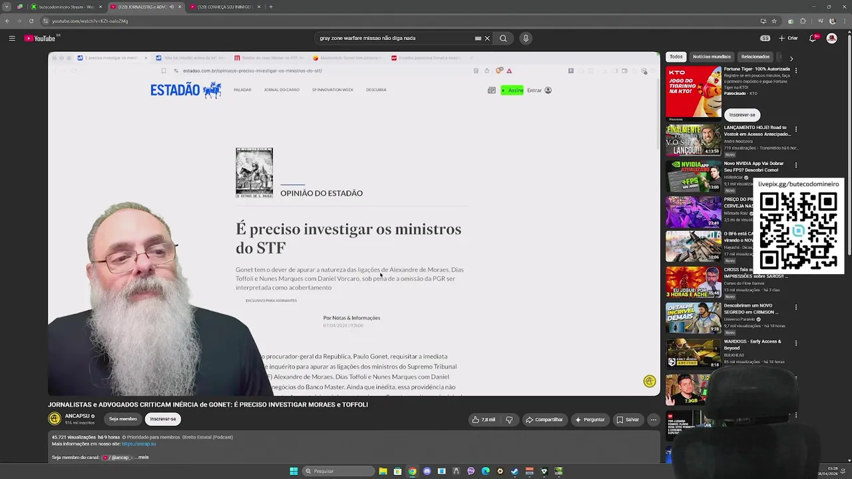
Task: Switch to the CONHEÇA SEU INIMIGO browser tab
Action: point(224,7)
